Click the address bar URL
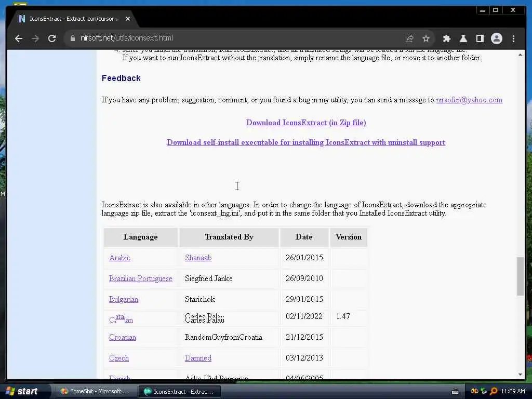This screenshot has height=399, width=532. [127, 38]
